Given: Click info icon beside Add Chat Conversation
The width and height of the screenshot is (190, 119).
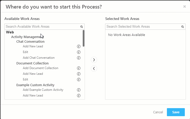Looking at the screenshot, I should pos(79,58).
